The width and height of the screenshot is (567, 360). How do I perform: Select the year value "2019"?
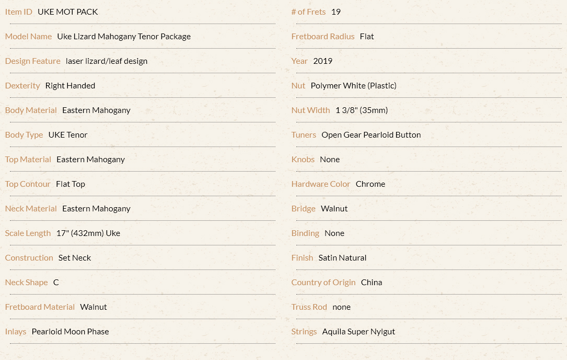(x=322, y=61)
